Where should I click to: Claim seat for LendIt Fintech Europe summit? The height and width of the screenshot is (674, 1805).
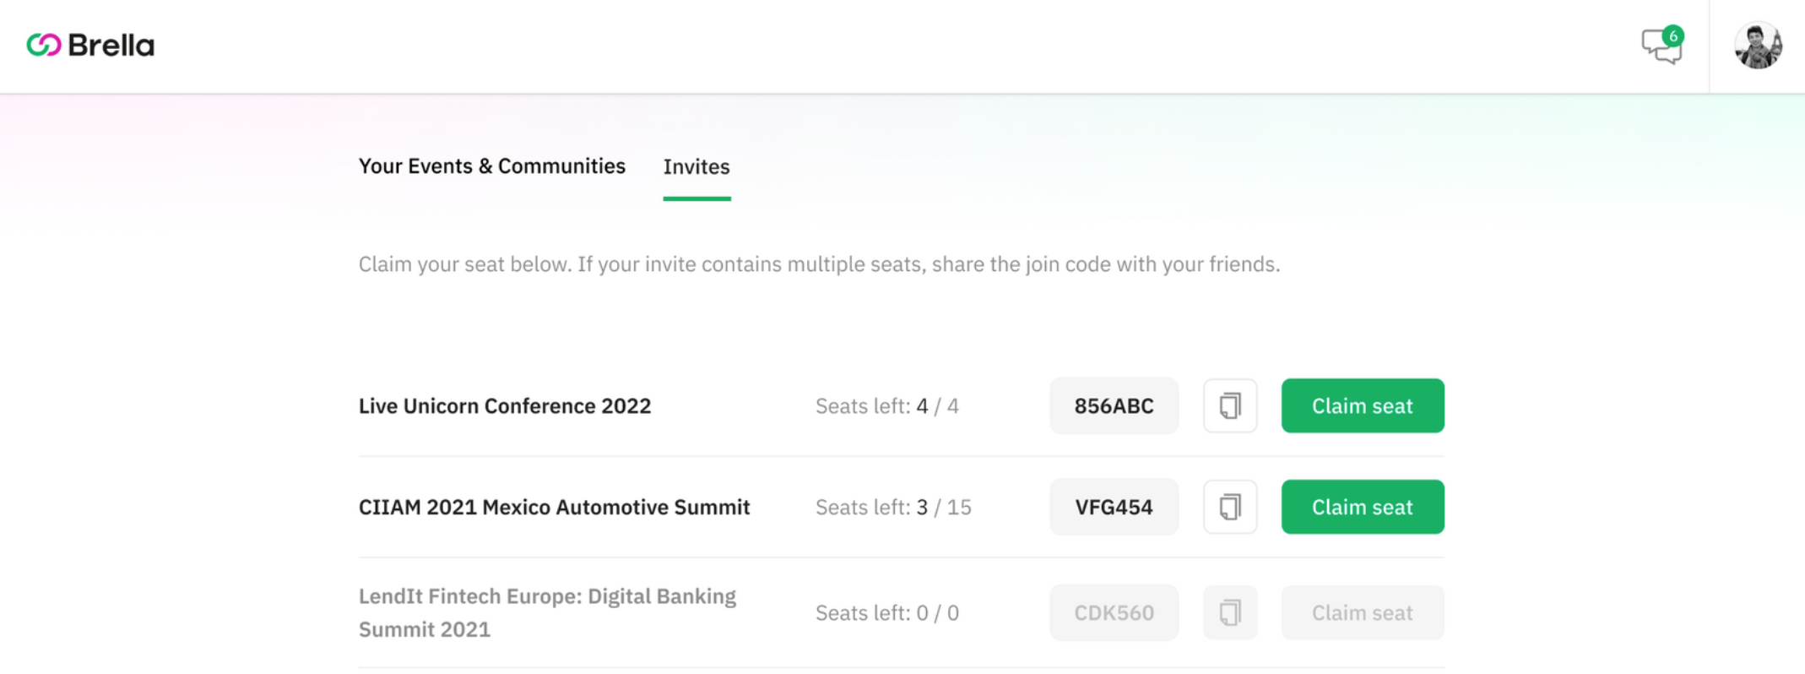pos(1363,612)
